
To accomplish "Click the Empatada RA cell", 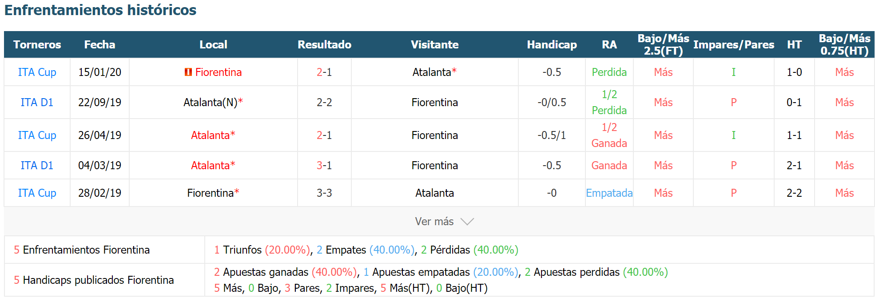I will (609, 193).
